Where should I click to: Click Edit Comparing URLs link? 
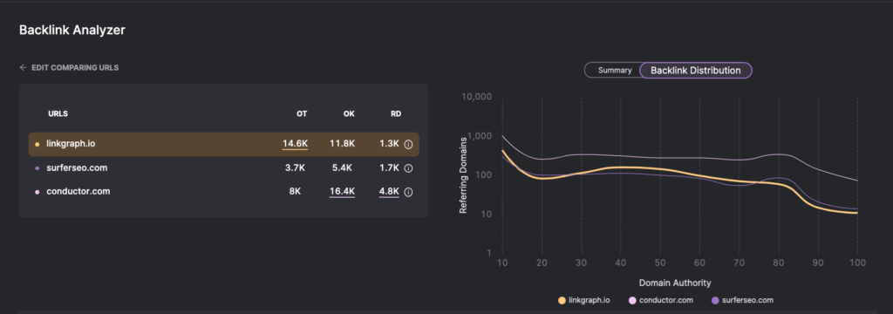click(75, 68)
